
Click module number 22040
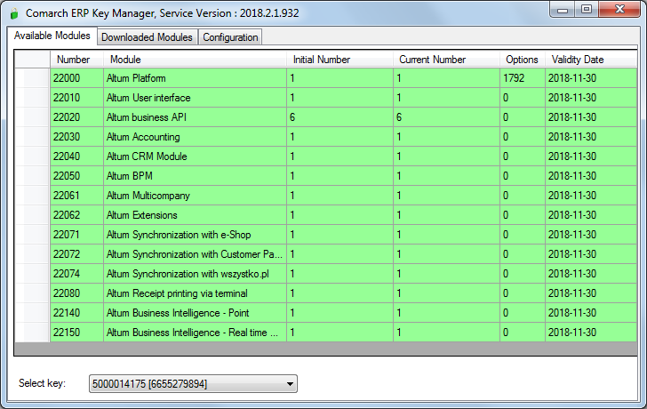76,156
